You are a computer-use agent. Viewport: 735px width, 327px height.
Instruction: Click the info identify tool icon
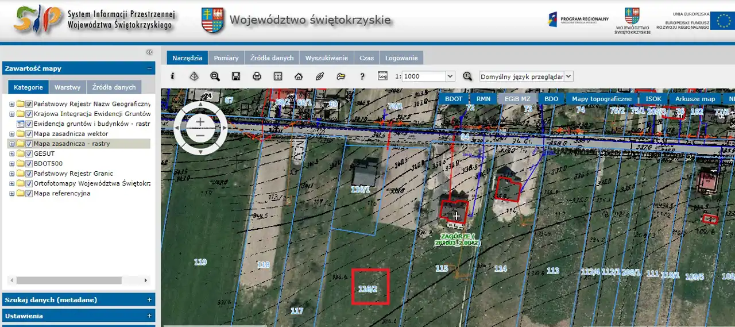[x=173, y=76]
